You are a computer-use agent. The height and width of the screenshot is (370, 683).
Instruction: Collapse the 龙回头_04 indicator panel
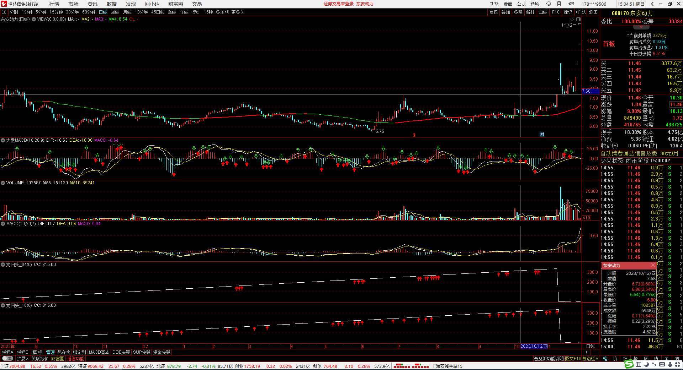[x=3, y=265]
